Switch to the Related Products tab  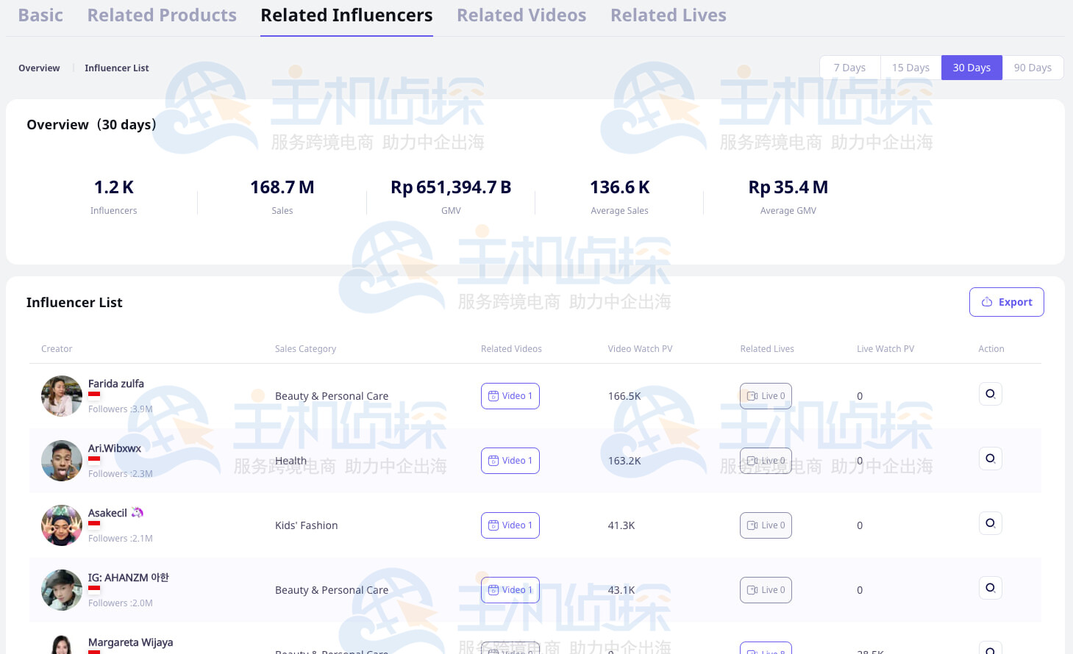(x=162, y=15)
